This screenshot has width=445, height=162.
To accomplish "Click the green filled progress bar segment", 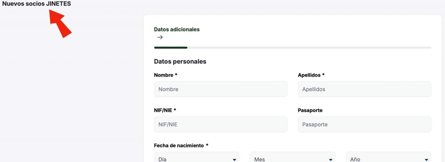I will [170, 48].
